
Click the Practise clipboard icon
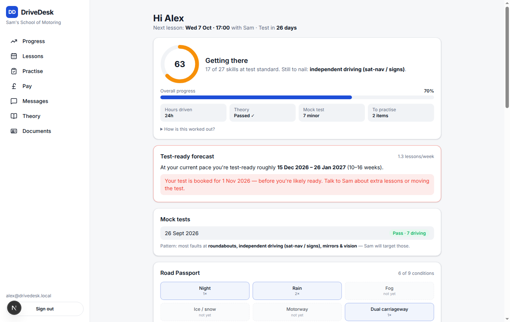point(14,71)
